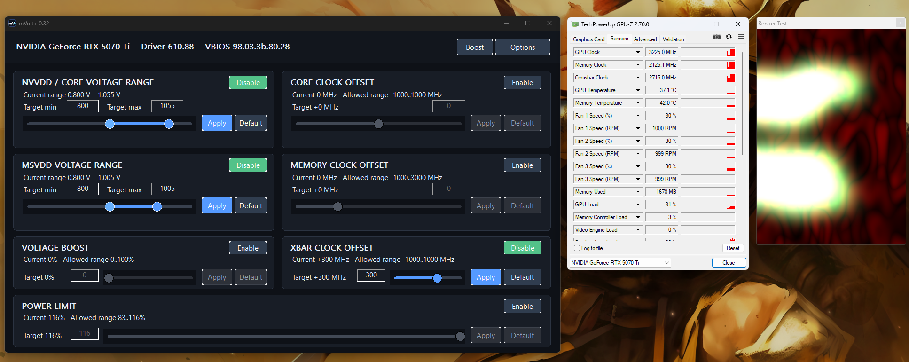Open the NVIDIA GeForce RTX 5070 Ti selector

[x=620, y=263]
